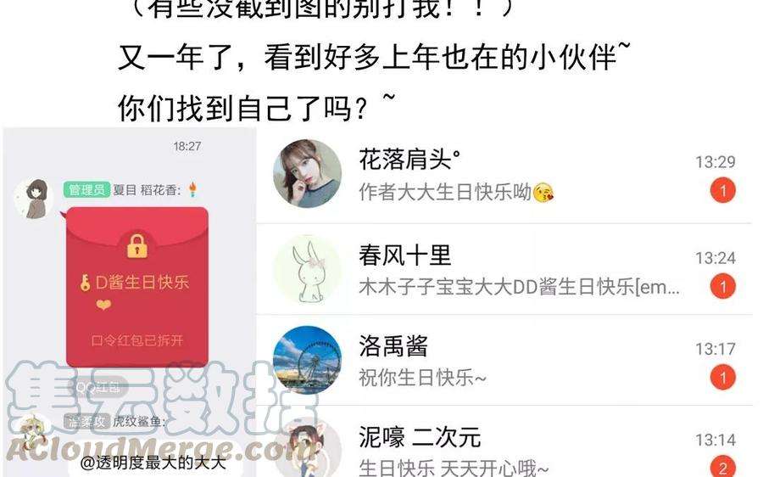Viewport: 763px width, 477px height.
Task: Click the 口令红包已拆开 label
Action: click(x=137, y=340)
